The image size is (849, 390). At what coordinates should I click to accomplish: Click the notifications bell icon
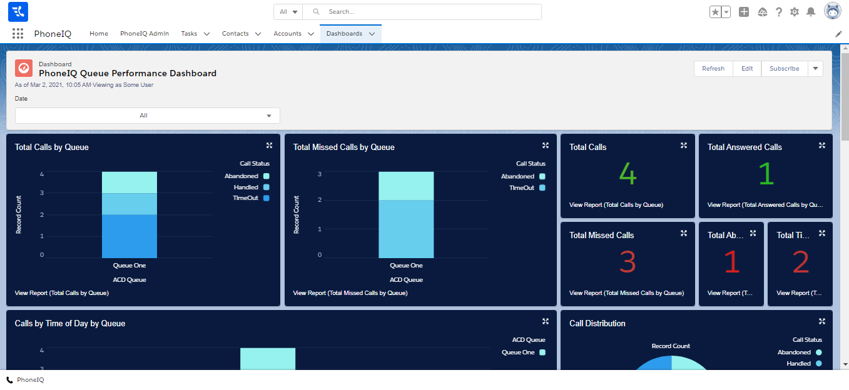pos(811,12)
